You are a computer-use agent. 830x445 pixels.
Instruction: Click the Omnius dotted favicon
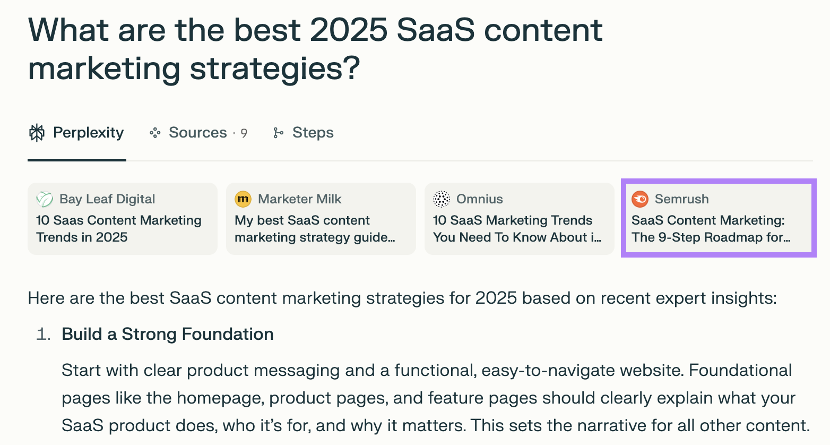(442, 199)
